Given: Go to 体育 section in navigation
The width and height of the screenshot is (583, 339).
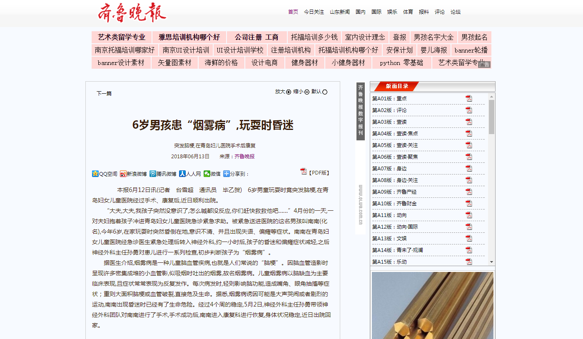Looking at the screenshot, I should (408, 12).
